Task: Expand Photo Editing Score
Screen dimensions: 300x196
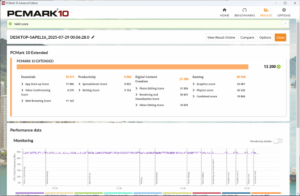Action: (136, 89)
